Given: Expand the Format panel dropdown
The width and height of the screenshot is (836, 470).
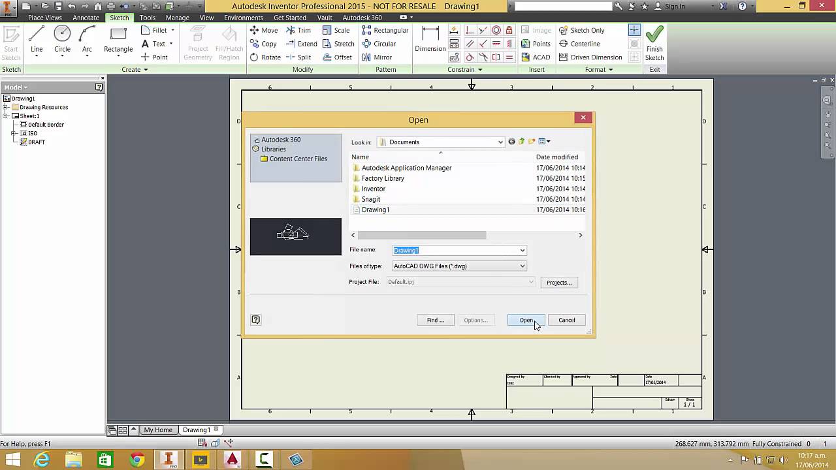Looking at the screenshot, I should point(599,69).
